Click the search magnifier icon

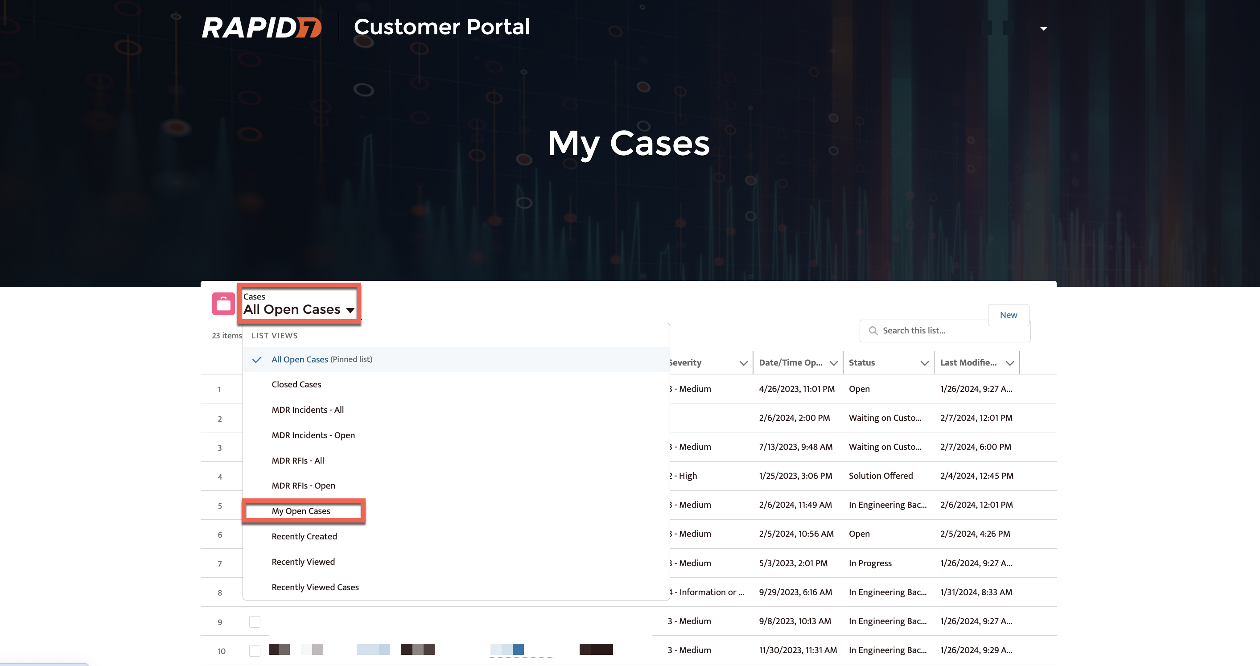pos(873,331)
